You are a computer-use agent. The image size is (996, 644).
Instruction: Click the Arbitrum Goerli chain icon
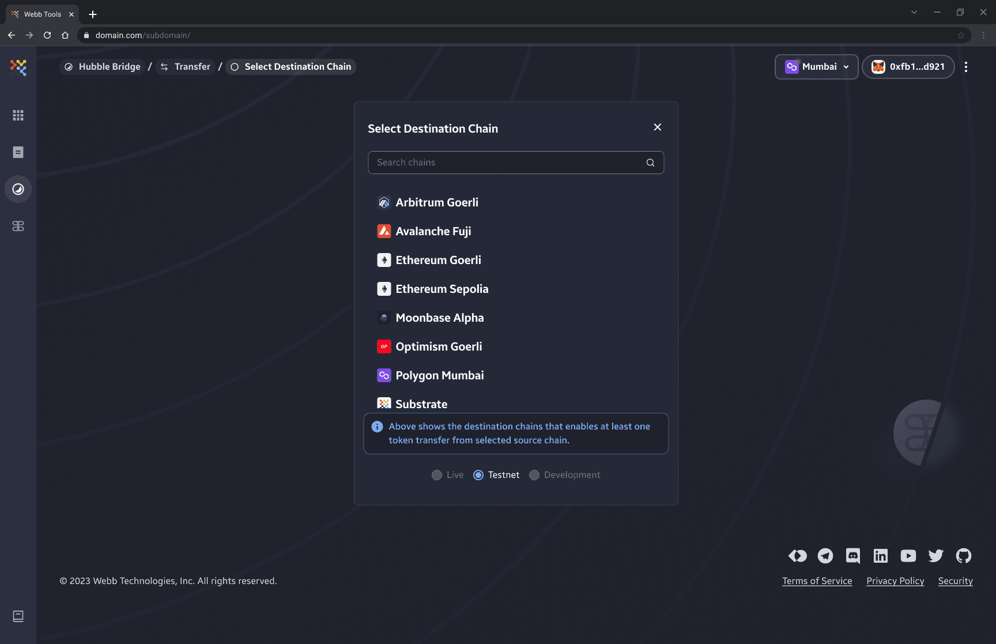click(x=384, y=202)
